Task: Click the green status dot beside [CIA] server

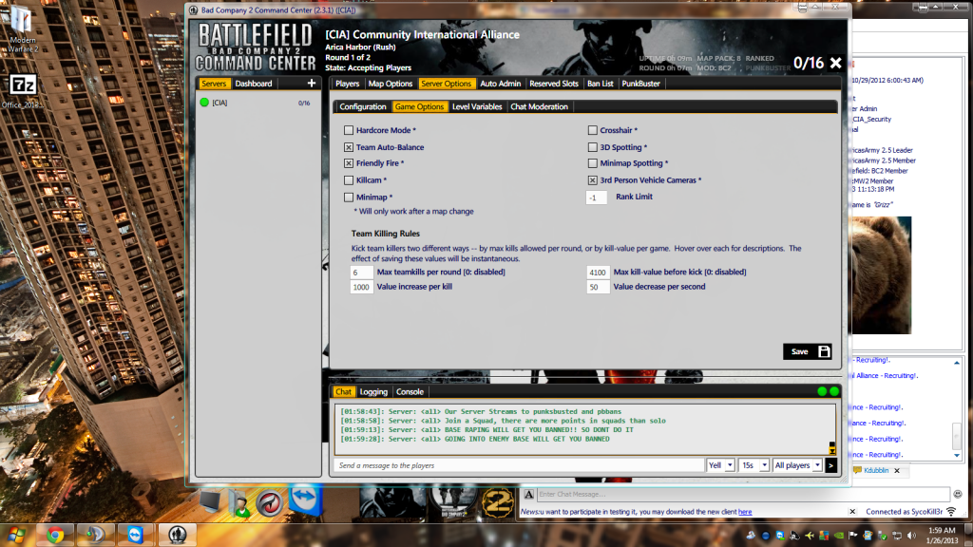Action: 204,103
